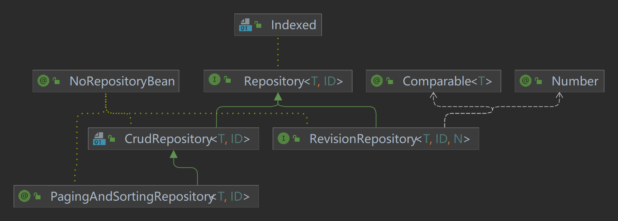Image resolution: width=618 pixels, height=221 pixels.
Task: Select the Number node label
Action: [575, 81]
